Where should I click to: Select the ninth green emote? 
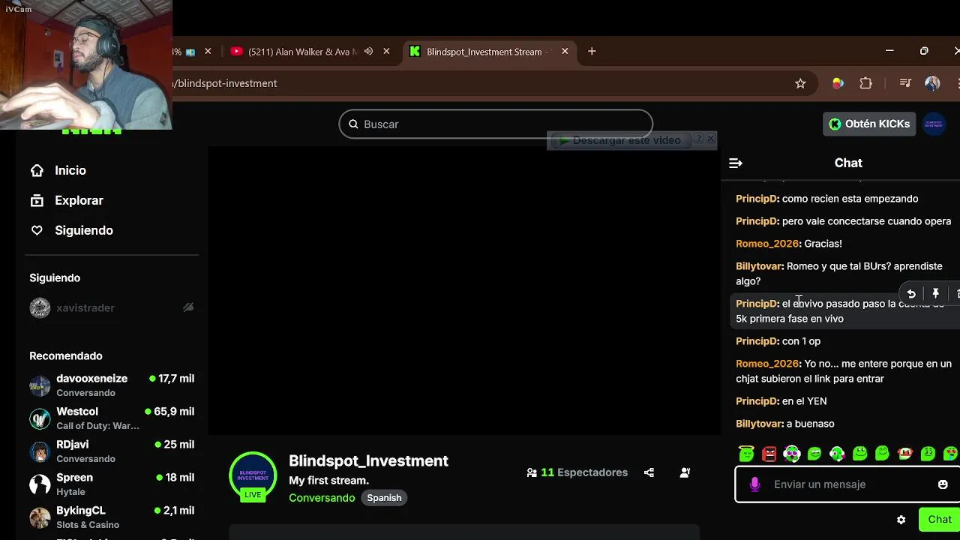click(x=928, y=453)
